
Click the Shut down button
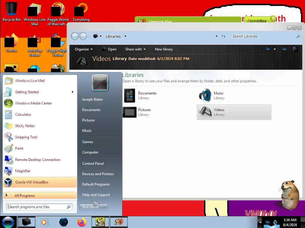90,207
